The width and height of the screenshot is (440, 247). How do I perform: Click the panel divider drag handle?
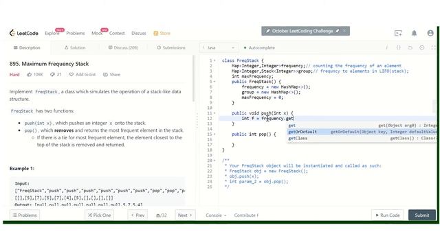point(197,121)
